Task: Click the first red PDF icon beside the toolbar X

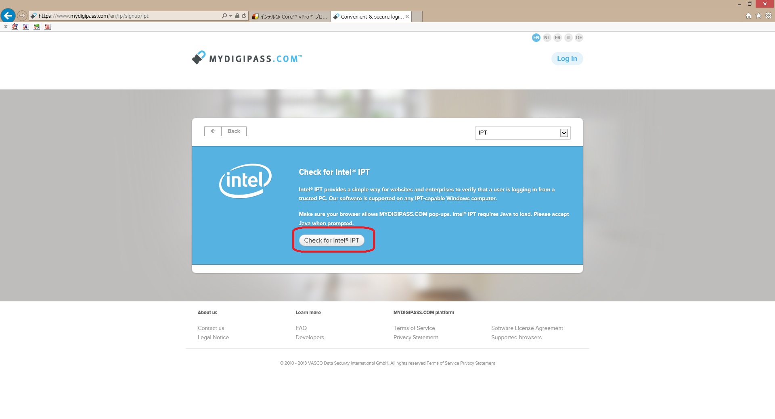Action: (15, 27)
